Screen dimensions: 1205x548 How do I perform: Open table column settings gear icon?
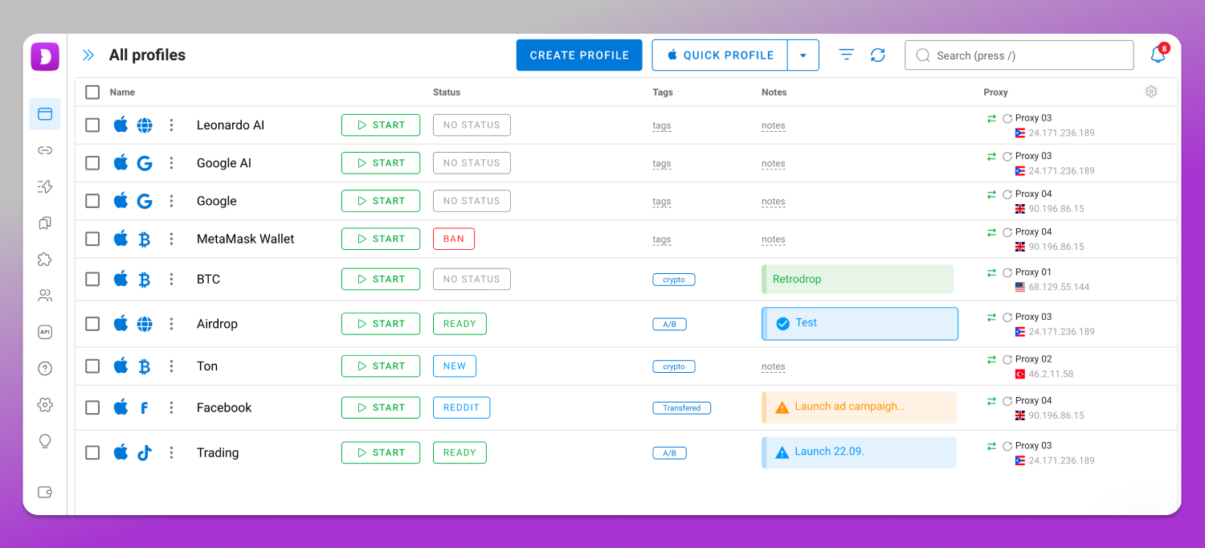(x=1151, y=92)
